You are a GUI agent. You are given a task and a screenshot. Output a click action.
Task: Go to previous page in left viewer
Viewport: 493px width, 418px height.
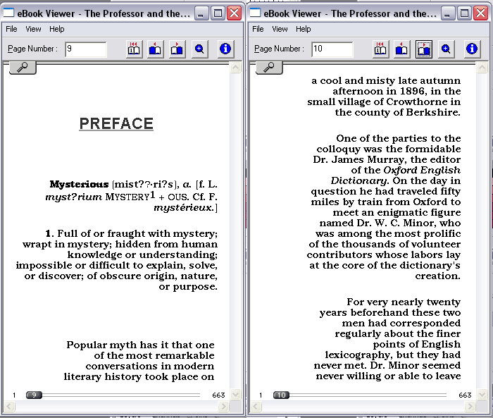pyautogui.click(x=155, y=49)
